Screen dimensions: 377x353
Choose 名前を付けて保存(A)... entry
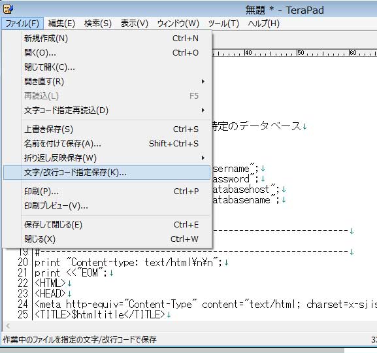pos(107,144)
